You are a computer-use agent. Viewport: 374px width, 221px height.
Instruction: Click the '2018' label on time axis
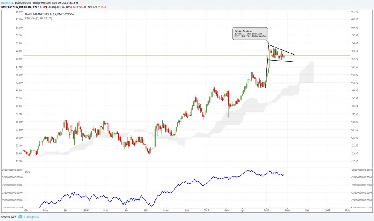[x=266, y=211]
